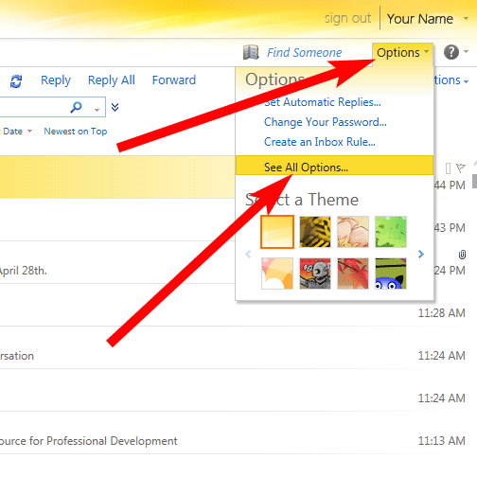Image resolution: width=477 pixels, height=477 pixels.
Task: Click the next themes right arrow
Action: pyautogui.click(x=421, y=254)
